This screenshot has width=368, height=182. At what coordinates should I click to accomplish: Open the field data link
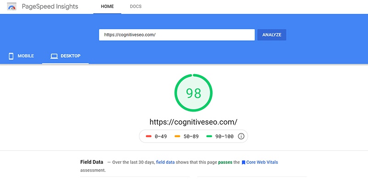pyautogui.click(x=165, y=162)
